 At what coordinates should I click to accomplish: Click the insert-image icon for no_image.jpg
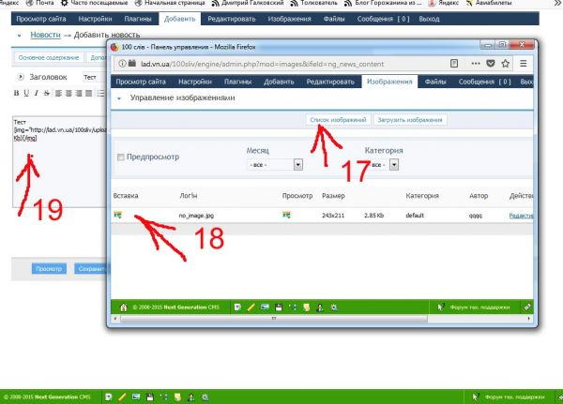tap(117, 215)
